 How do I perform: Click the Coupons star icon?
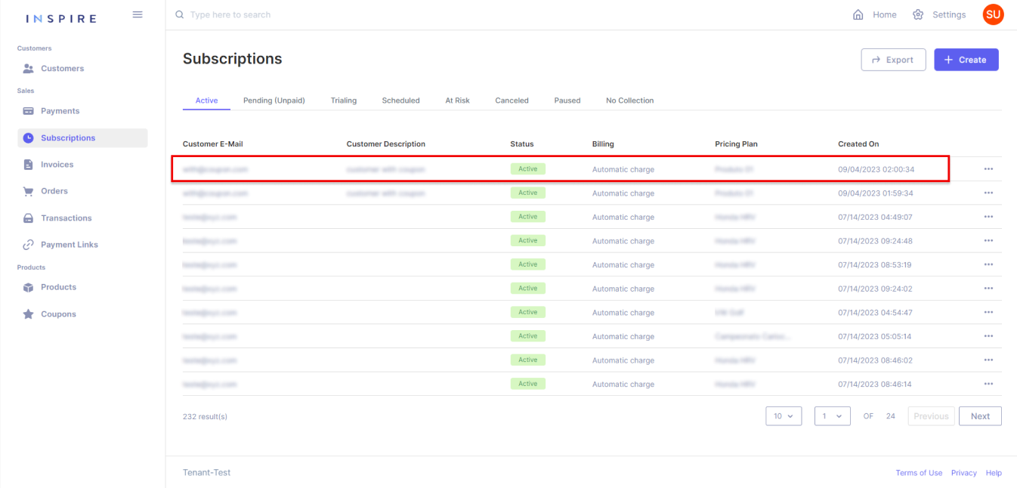pos(28,314)
